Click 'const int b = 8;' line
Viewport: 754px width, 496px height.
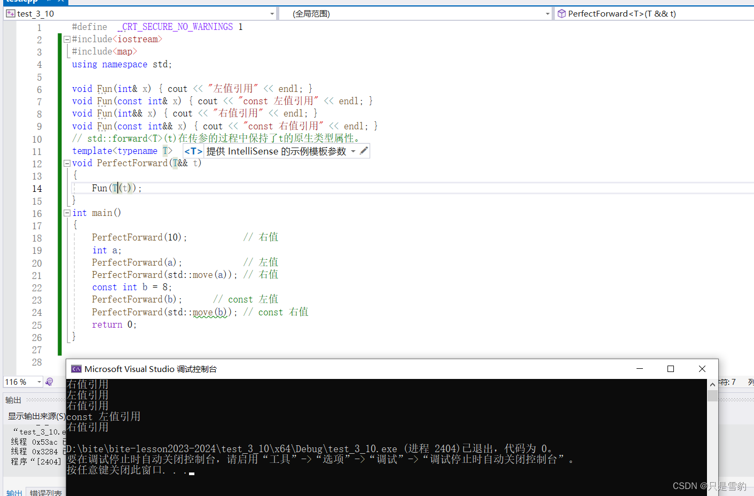click(132, 287)
